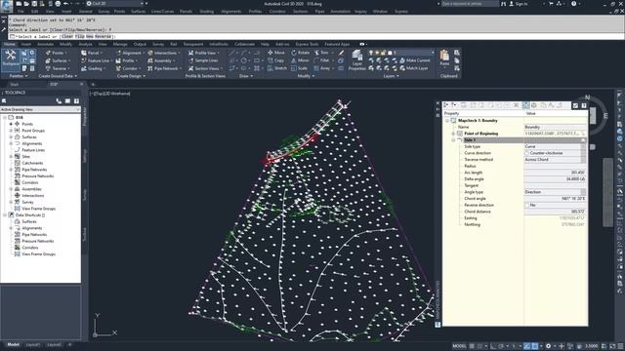This screenshot has width=625, height=351.
Task: Select Catchments in Toolspace tree
Action: tap(32, 163)
